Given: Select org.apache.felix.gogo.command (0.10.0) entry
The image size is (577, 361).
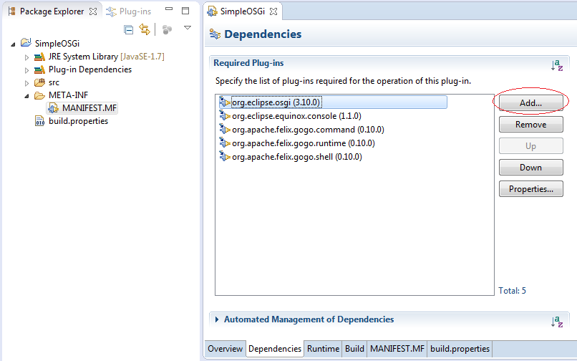Looking at the screenshot, I should [x=308, y=130].
